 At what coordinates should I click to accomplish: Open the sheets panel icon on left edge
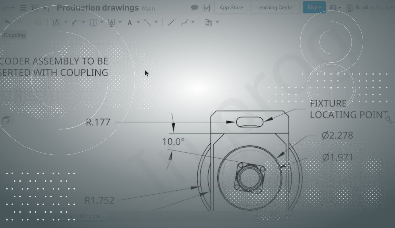pos(6,120)
